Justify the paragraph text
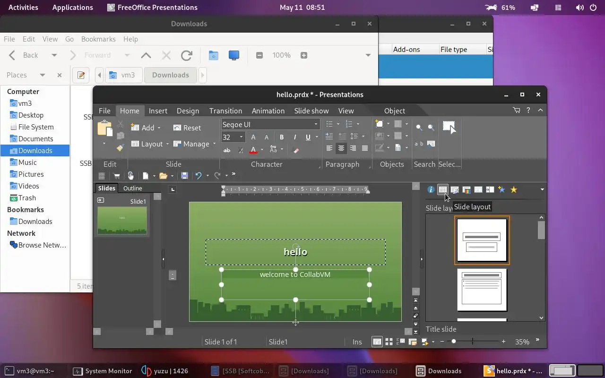Screen dimensions: 605x378 (x=365, y=148)
